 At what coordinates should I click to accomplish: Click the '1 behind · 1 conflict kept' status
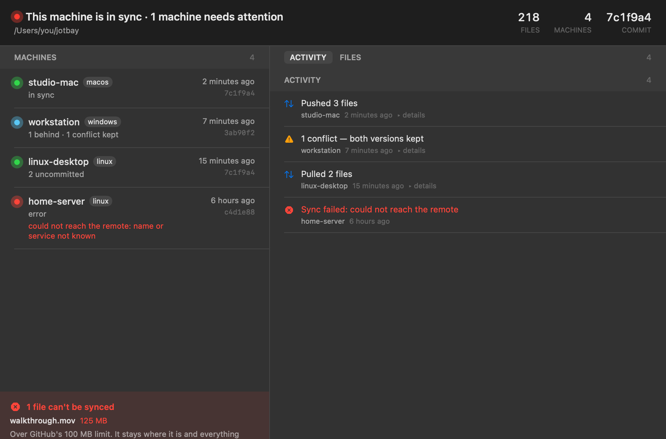(73, 135)
